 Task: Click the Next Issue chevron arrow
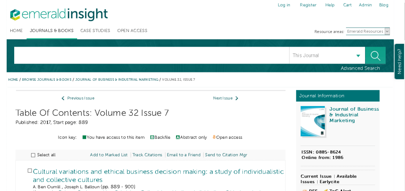coord(237,98)
